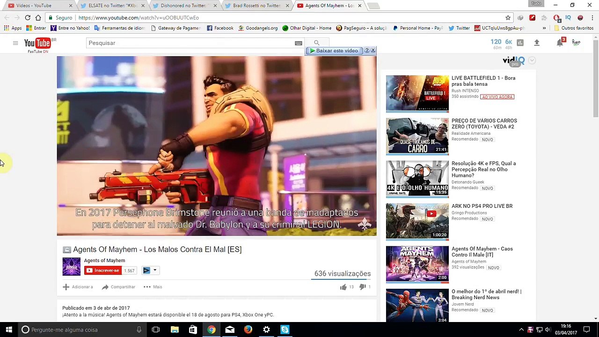Open the Resolução 4K e FPS video thumbnail
Viewport: 599px width, 337px height.
pyautogui.click(x=417, y=179)
